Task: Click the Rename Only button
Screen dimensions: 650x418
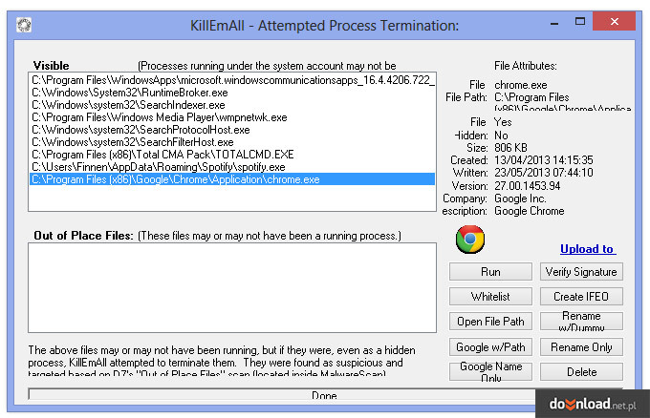Action: (x=581, y=347)
